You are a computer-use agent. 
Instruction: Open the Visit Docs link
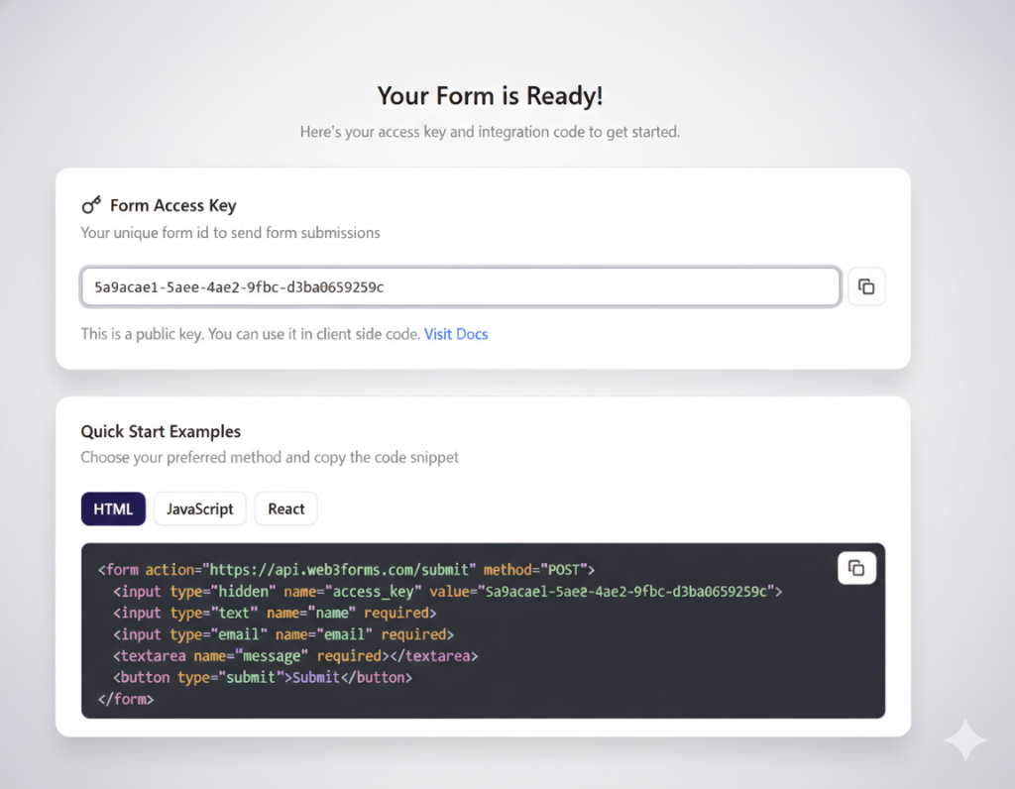click(456, 334)
